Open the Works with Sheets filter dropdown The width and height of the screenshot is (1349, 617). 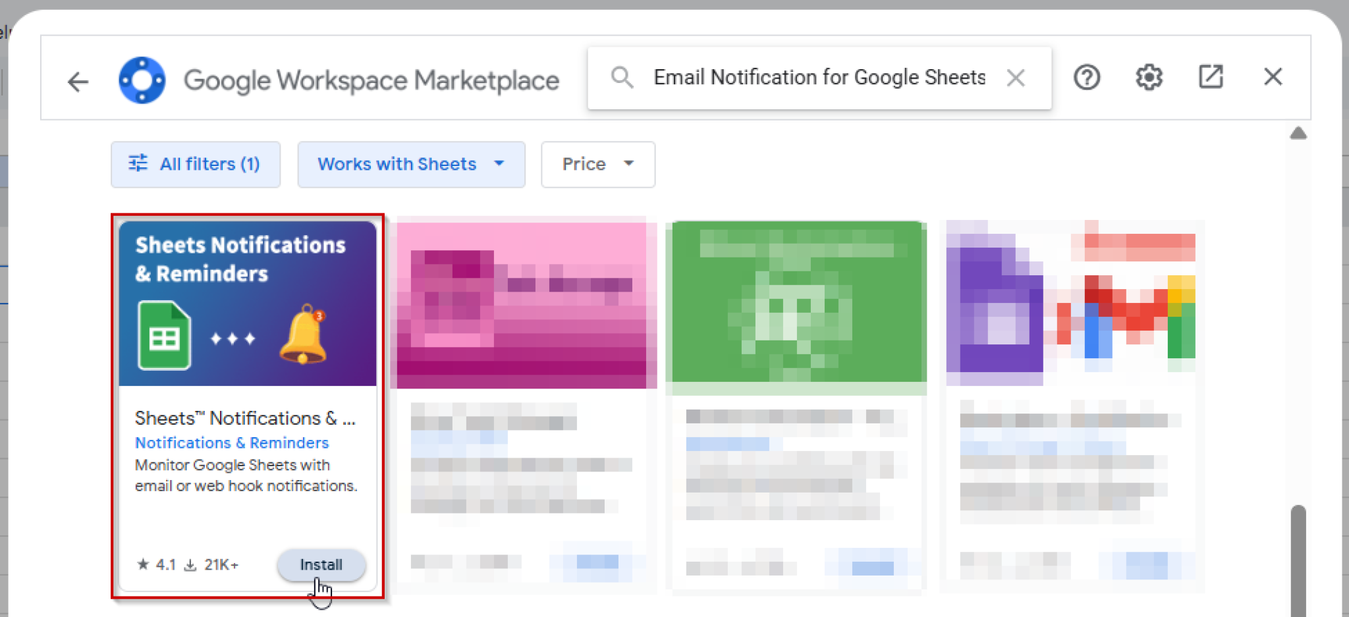point(410,164)
